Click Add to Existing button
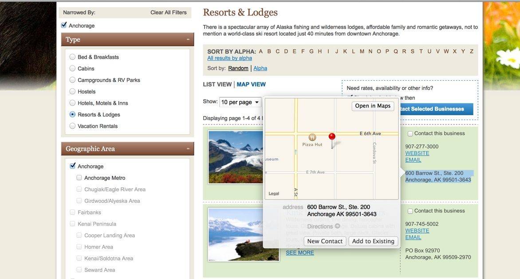 [373, 241]
